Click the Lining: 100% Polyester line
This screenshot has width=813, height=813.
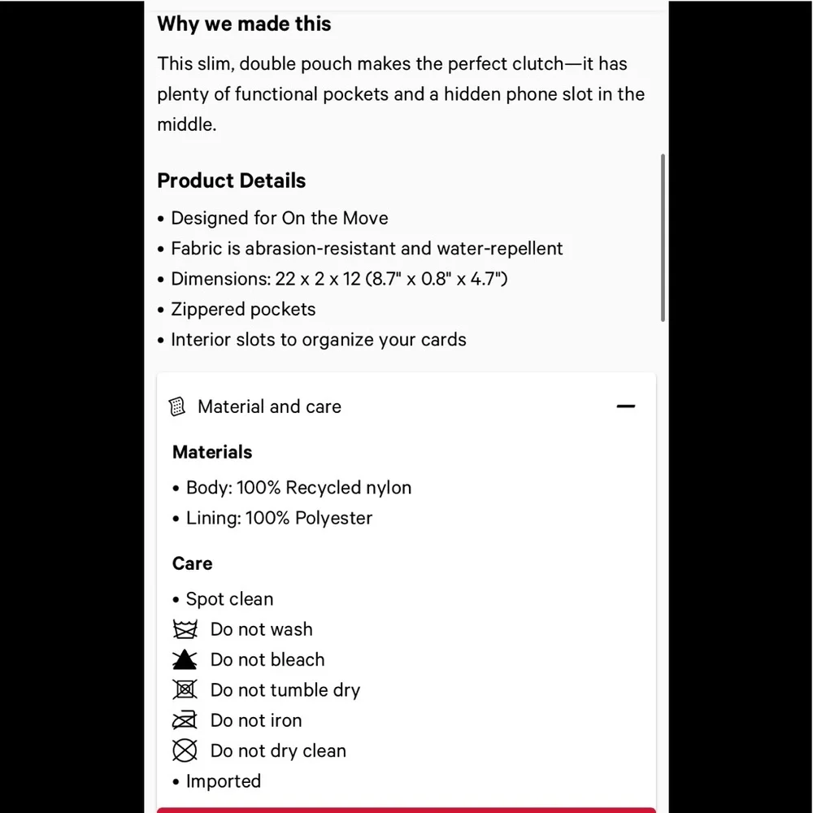(x=279, y=518)
